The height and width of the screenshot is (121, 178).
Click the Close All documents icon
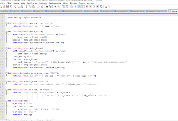pos(18,7)
